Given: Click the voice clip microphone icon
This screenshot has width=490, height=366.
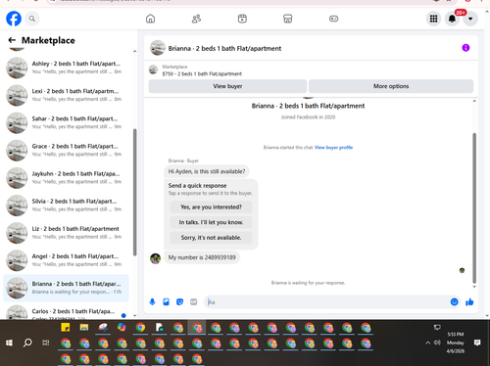Looking at the screenshot, I should 152,302.
